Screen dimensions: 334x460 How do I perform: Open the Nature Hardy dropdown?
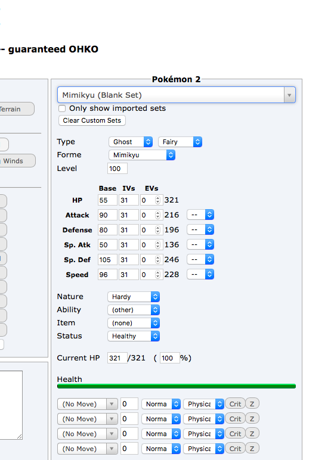[x=134, y=297]
